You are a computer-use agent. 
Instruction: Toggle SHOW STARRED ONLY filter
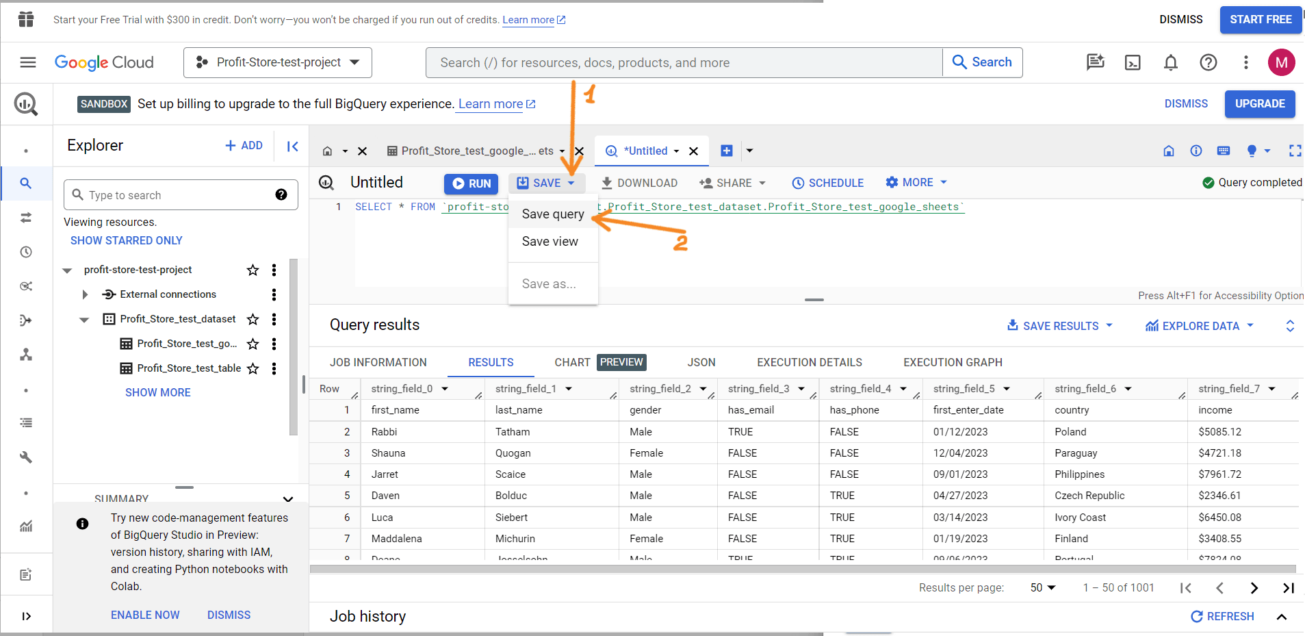point(127,240)
